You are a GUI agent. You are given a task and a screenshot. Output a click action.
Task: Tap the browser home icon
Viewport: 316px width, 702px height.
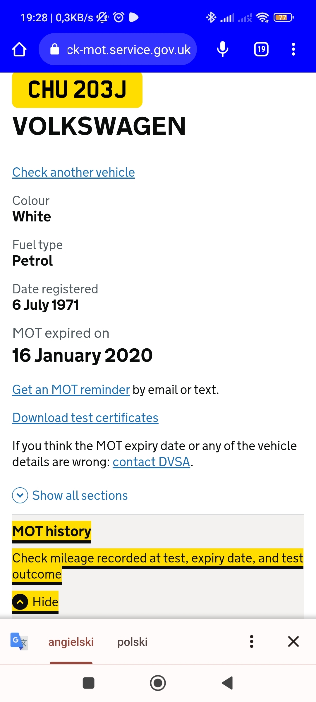point(19,49)
